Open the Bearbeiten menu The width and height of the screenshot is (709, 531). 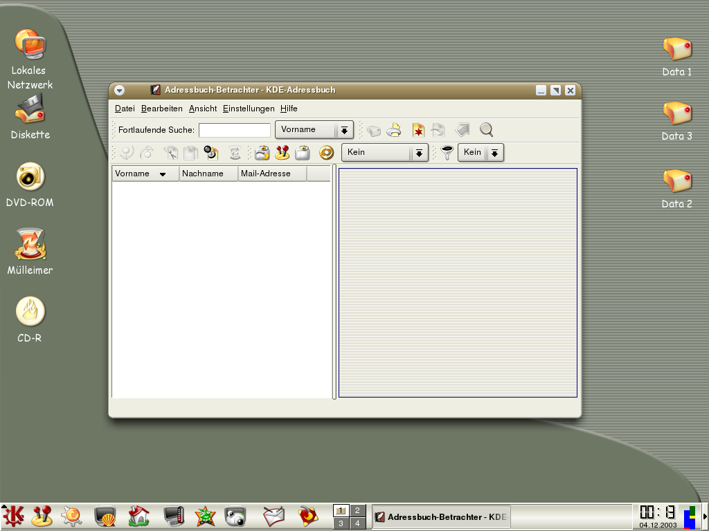162,109
